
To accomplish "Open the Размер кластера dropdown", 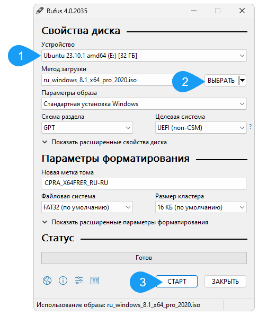I will 201,207.
